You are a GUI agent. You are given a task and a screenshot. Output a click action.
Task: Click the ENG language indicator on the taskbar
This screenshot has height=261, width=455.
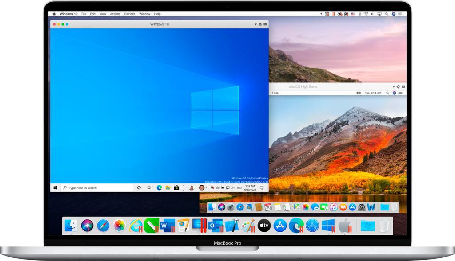click(x=239, y=188)
